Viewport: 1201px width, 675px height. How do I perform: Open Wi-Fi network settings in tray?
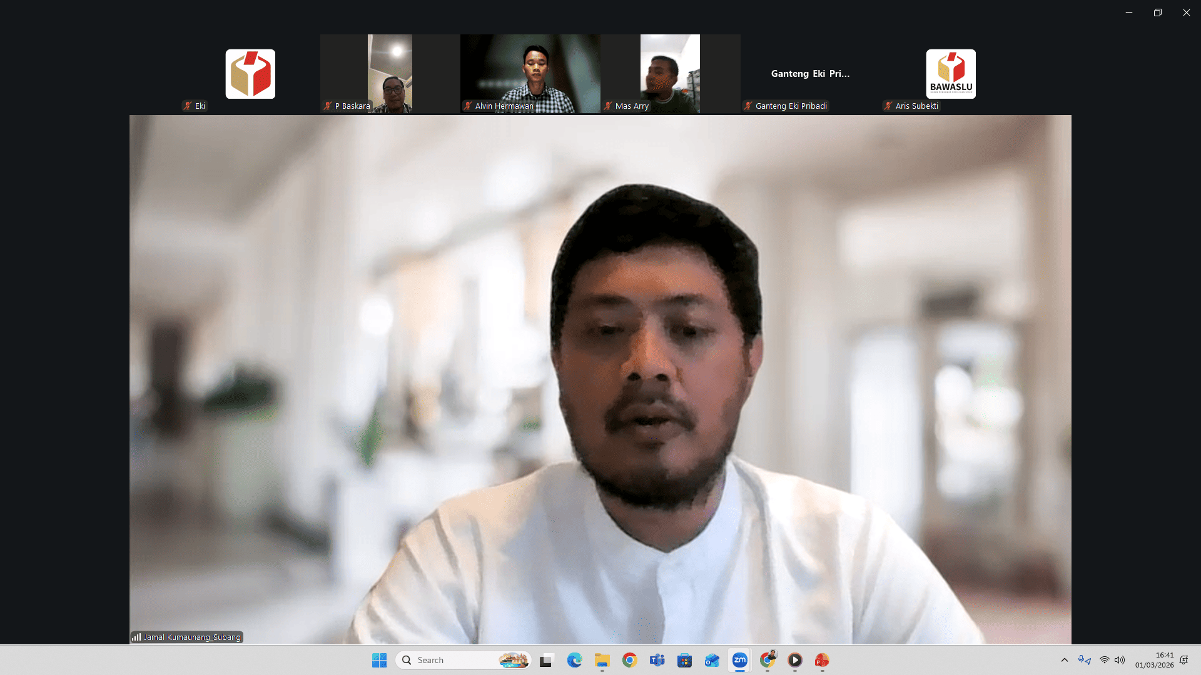1104,660
